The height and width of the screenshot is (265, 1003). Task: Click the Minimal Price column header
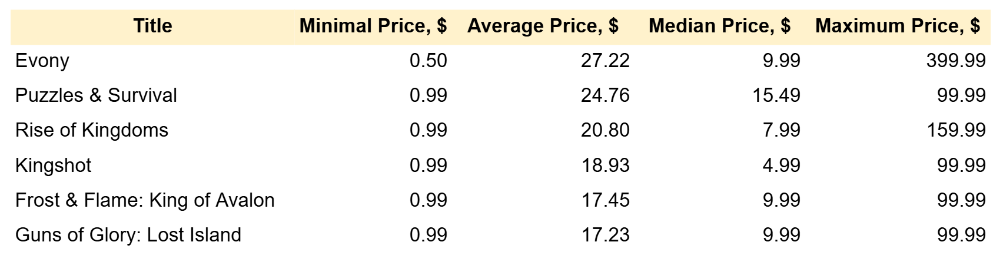tap(373, 26)
